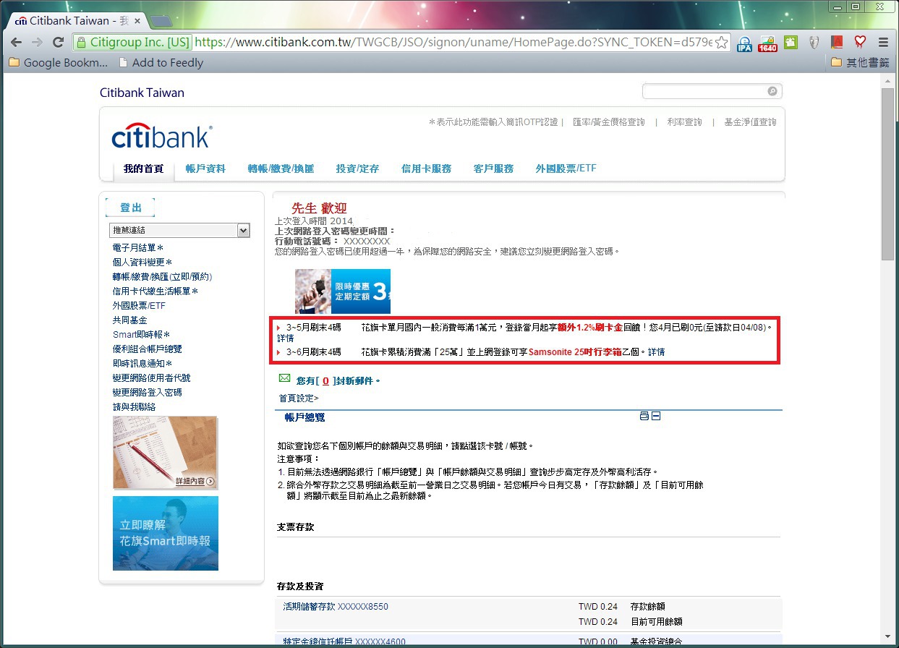Open the 其他書籤 bookmarks folder
This screenshot has width=899, height=648.
pyautogui.click(x=860, y=63)
